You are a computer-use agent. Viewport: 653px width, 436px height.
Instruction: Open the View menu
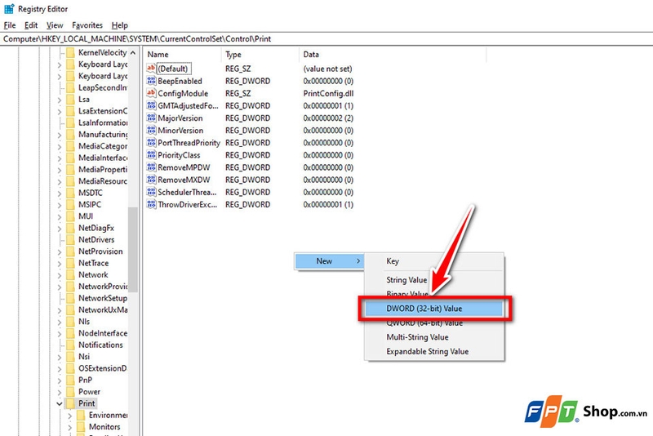(x=55, y=25)
